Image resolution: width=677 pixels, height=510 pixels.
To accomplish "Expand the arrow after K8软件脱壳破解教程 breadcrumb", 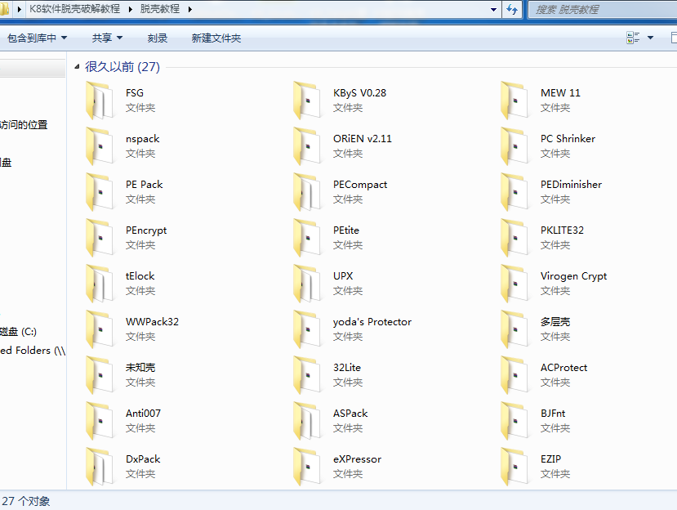I will pyautogui.click(x=130, y=9).
